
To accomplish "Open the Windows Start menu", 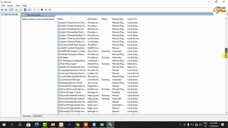I will [x=4, y=125].
